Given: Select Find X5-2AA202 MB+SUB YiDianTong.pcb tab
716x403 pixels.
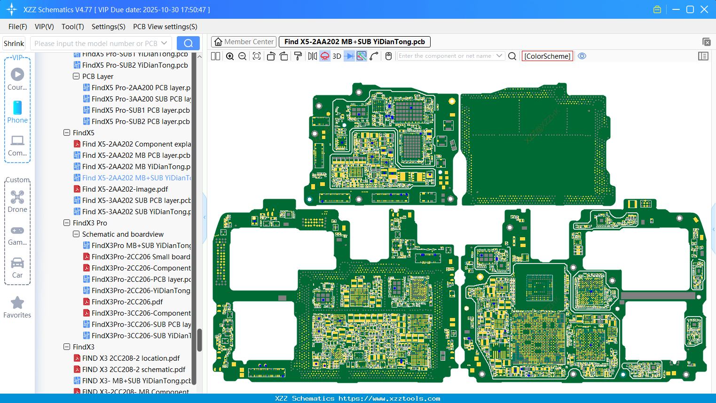Looking at the screenshot, I should (354, 42).
